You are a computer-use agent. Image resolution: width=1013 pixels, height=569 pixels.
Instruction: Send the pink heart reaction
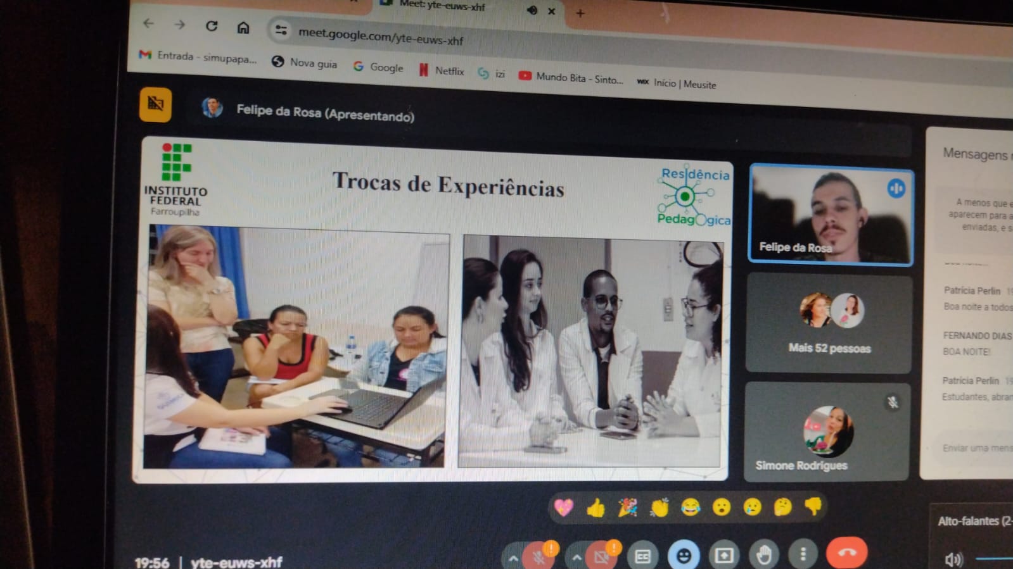pyautogui.click(x=563, y=507)
